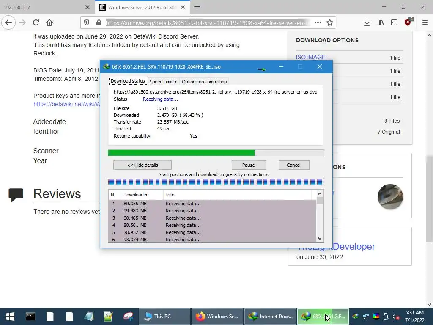
Task: Close the Windows Server 2012 Build tab
Action: 183,7
